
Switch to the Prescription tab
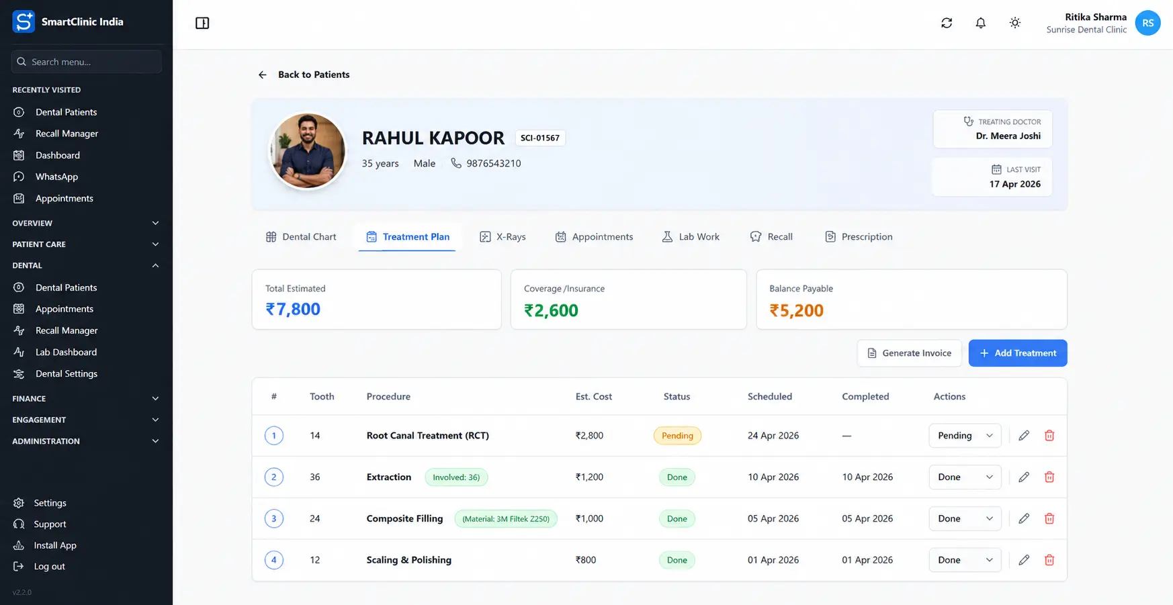coord(859,237)
